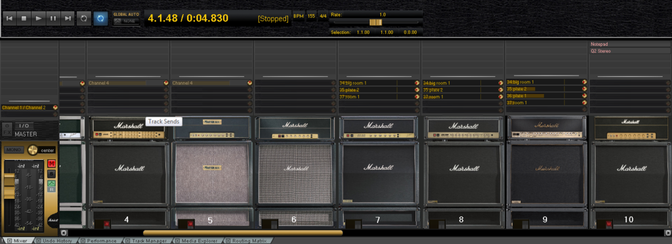Toggle the transport repeat loop button
This screenshot has height=244, width=672.
click(84, 18)
